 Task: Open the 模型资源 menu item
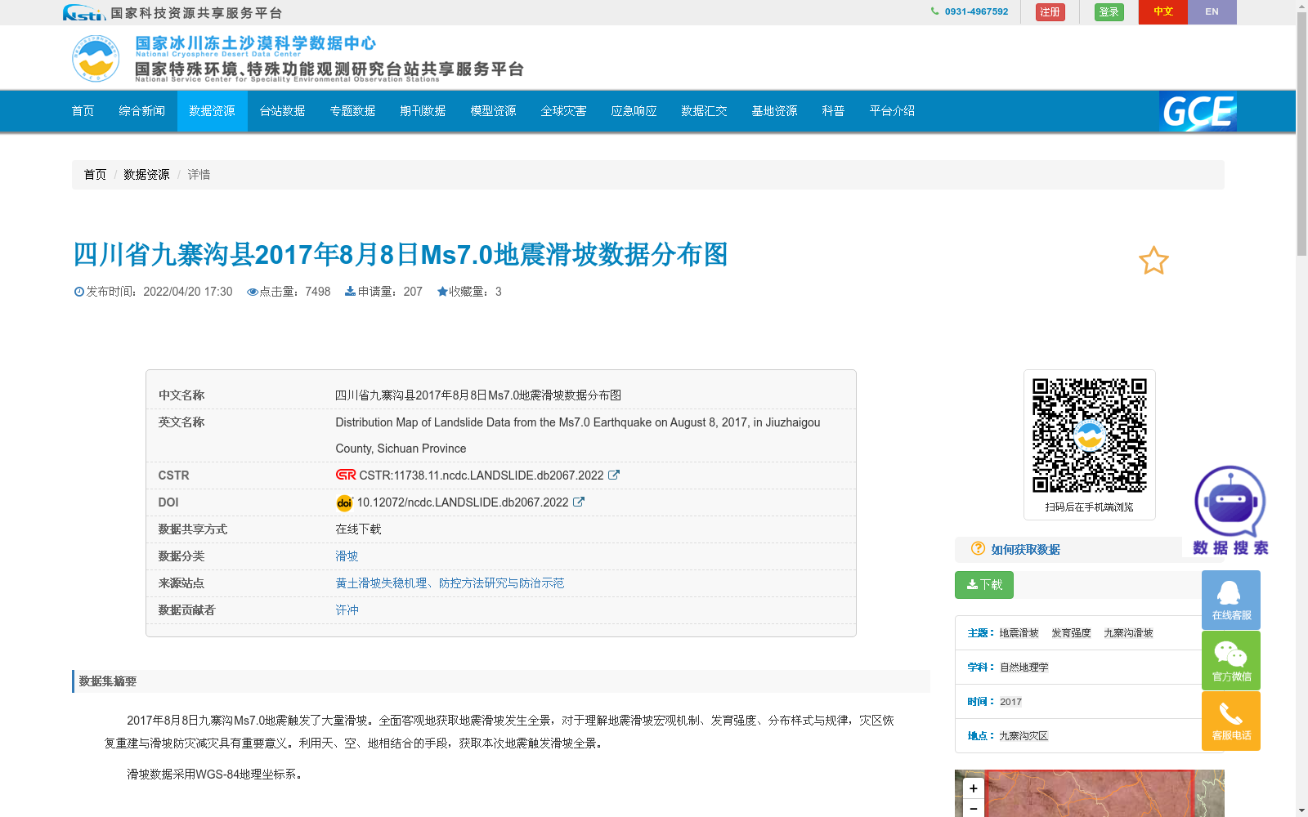click(494, 111)
